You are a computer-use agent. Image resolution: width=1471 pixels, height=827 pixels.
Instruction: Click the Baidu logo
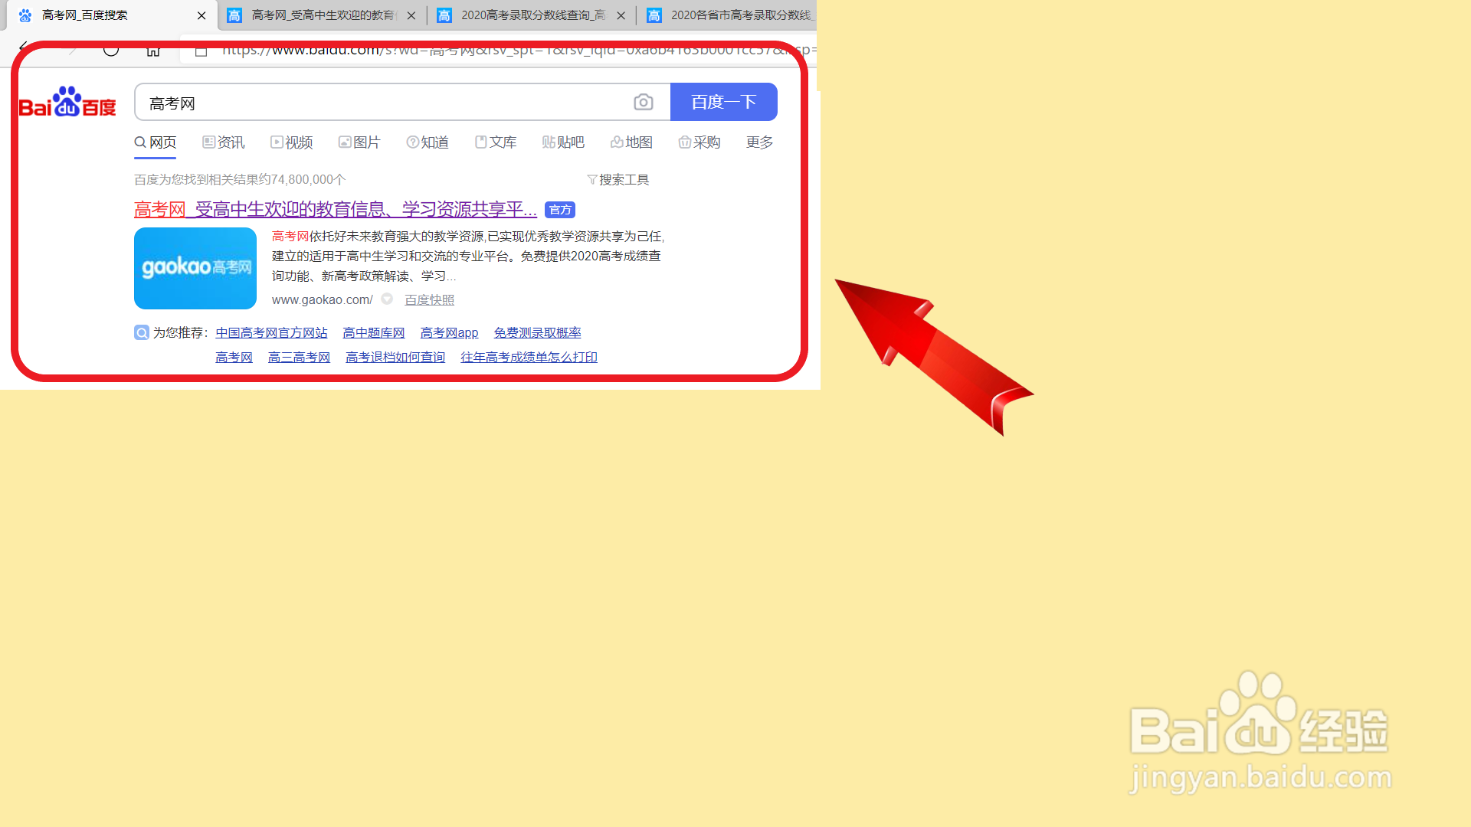(67, 102)
